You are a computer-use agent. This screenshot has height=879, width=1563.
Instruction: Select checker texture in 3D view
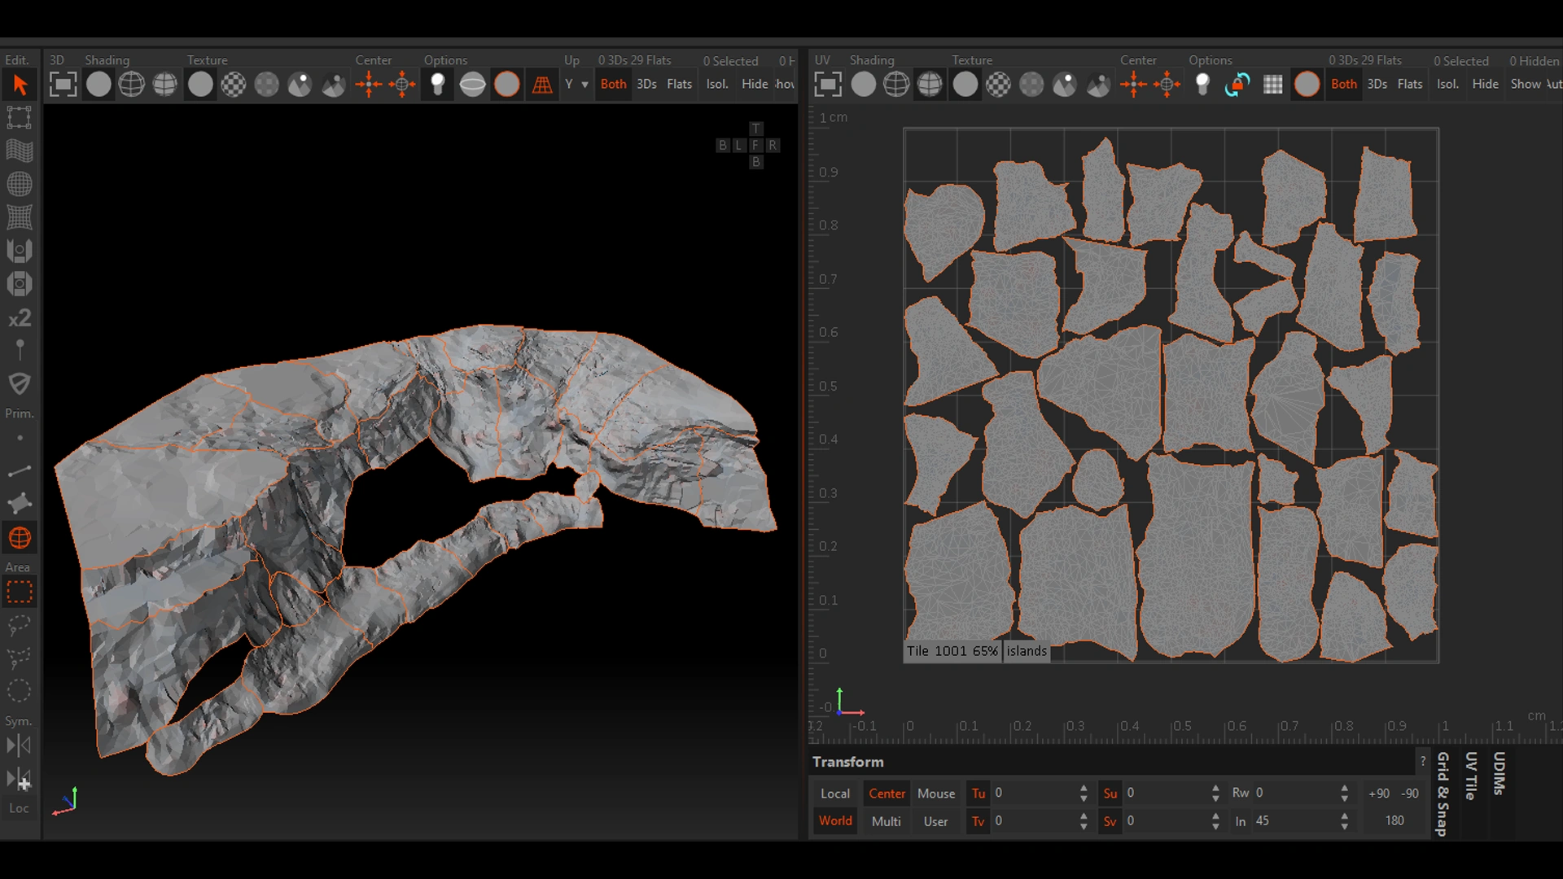(234, 85)
